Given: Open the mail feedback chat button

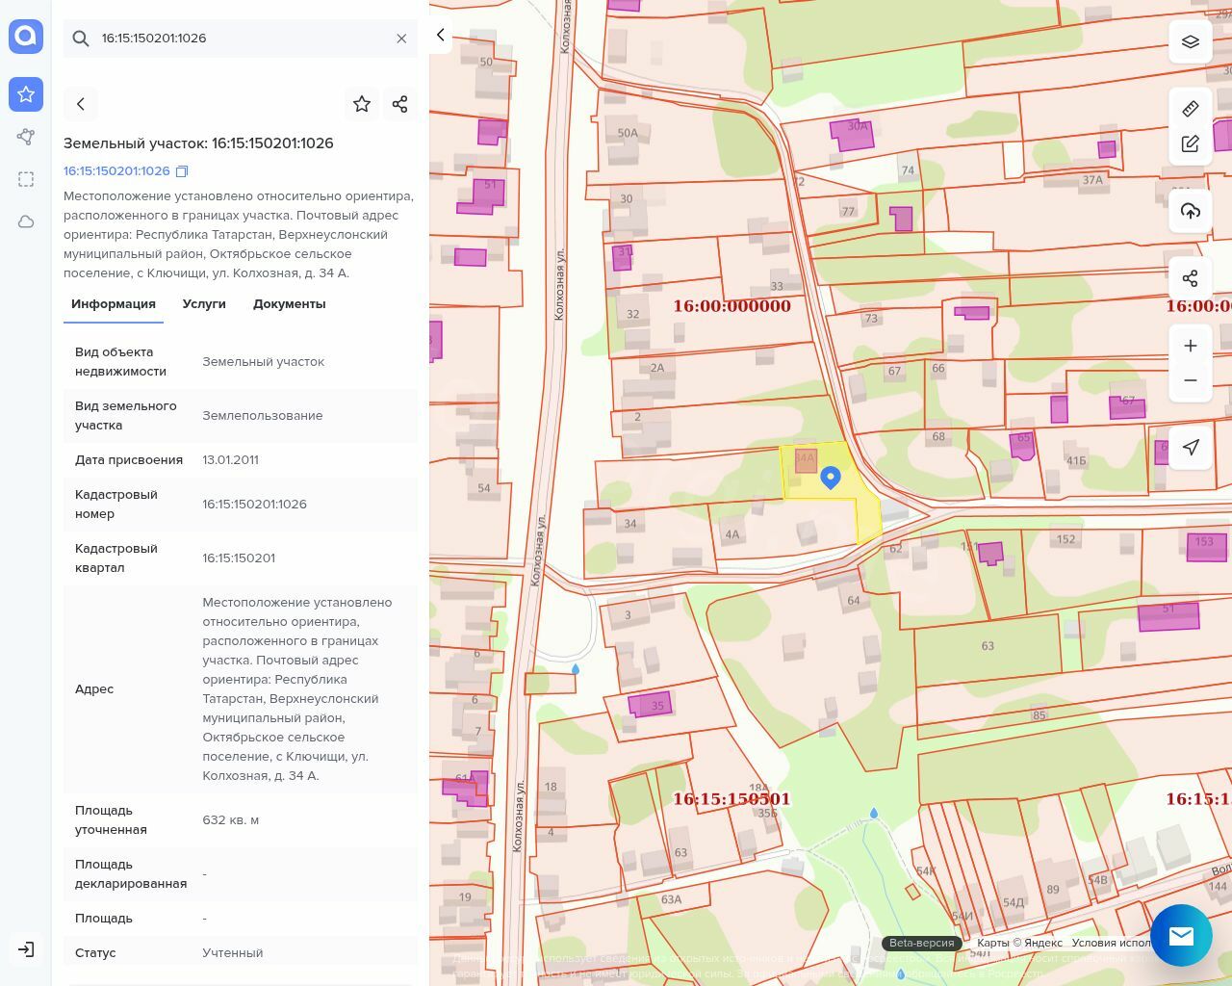Looking at the screenshot, I should (1181, 935).
